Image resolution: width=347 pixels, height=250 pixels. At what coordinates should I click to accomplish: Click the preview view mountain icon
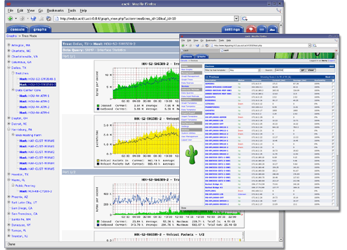[x=272, y=29]
